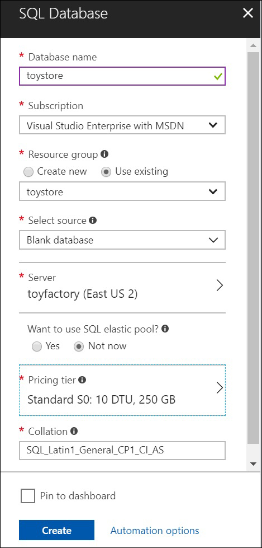Open the toystore resource group dropdown
The image size is (262, 548).
coord(122,191)
